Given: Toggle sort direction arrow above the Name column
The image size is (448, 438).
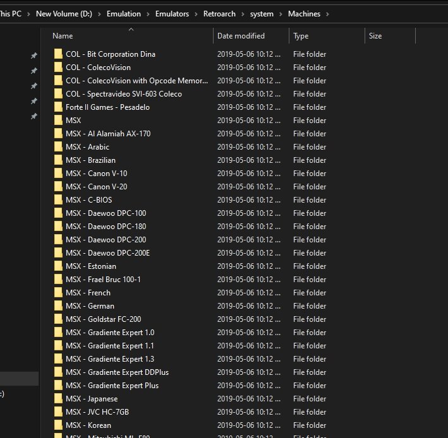Looking at the screenshot, I should click(131, 30).
